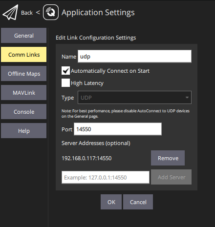Select the Comm Links tab
Viewport: 215px width, 227px height.
coord(24,55)
